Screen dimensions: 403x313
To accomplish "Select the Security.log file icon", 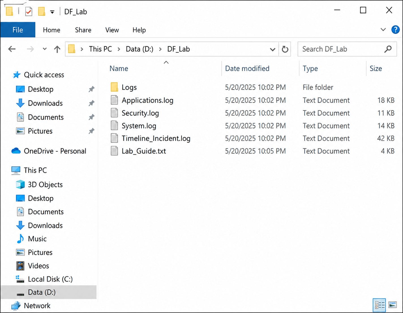I will [114, 113].
